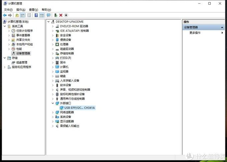This screenshot has width=227, height=162.
Task: Expand the 显示适配器 category
Action: click(53, 121)
